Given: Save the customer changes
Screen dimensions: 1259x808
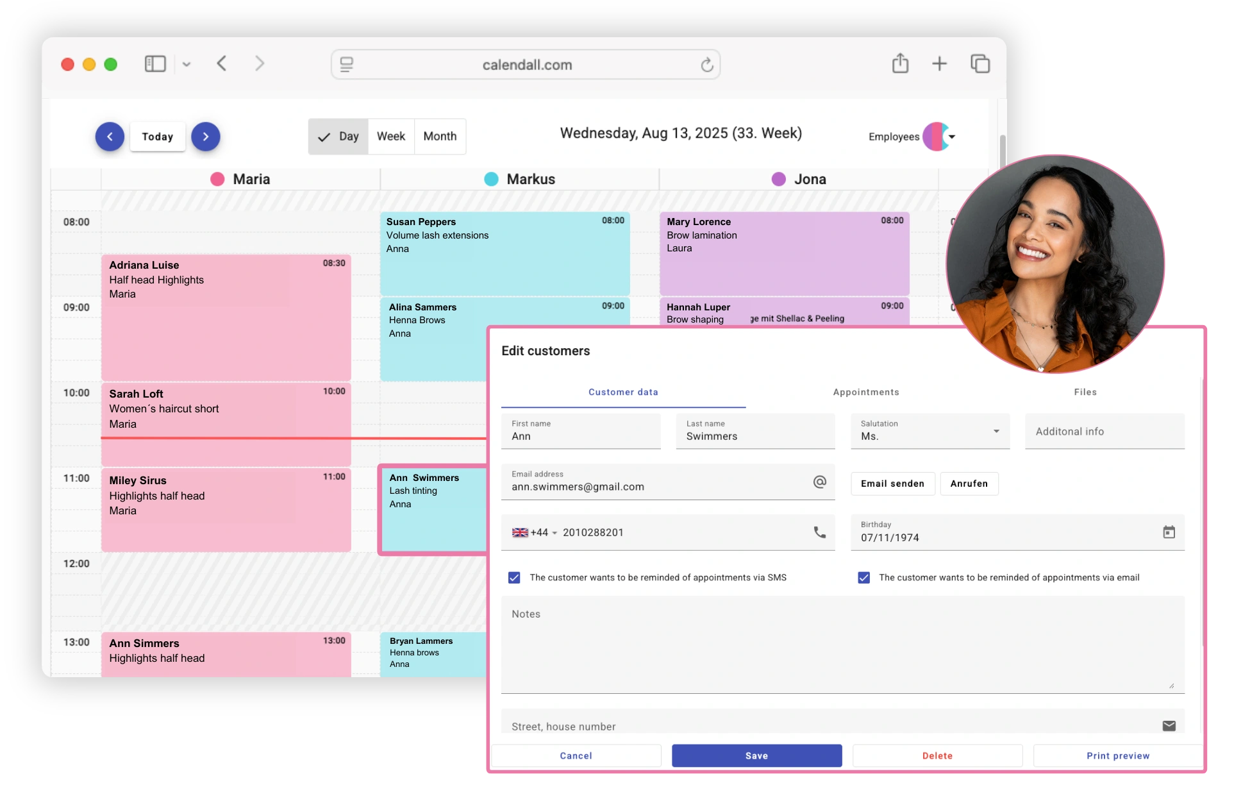Looking at the screenshot, I should coord(756,755).
